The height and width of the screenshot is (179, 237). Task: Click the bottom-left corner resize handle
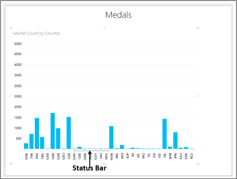click(x=11, y=163)
